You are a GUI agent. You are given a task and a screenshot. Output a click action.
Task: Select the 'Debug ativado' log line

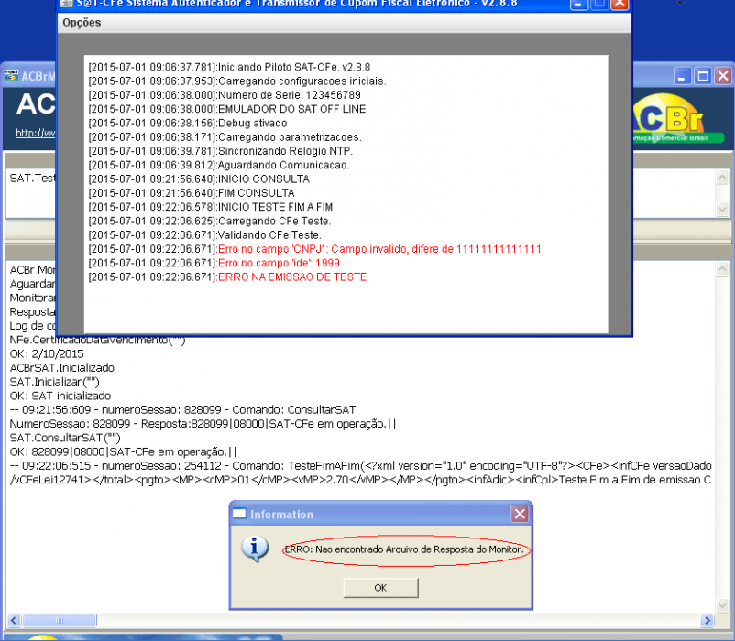188,123
